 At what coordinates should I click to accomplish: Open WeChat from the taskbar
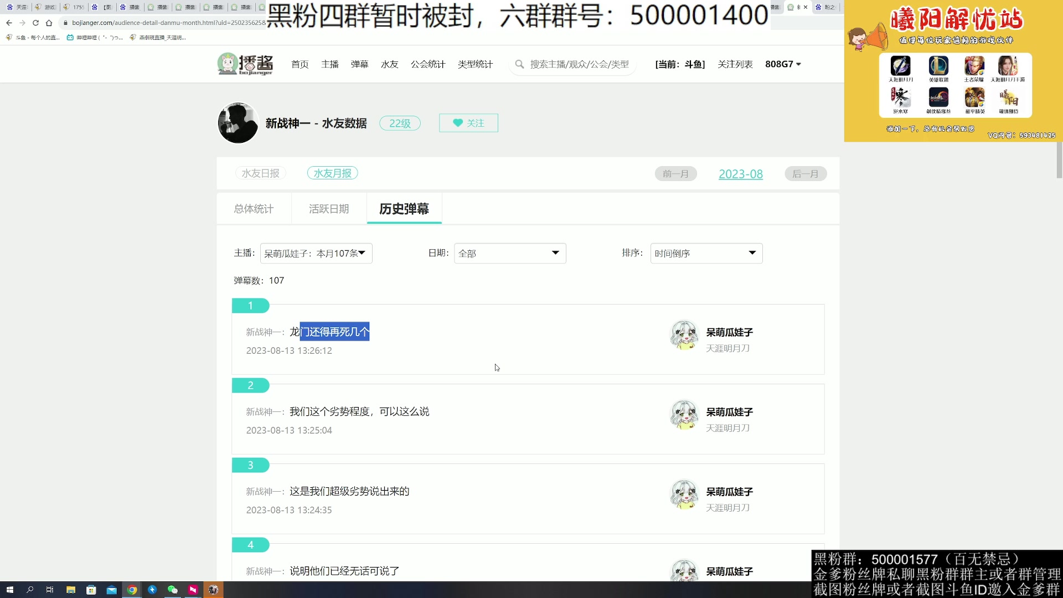point(173,590)
